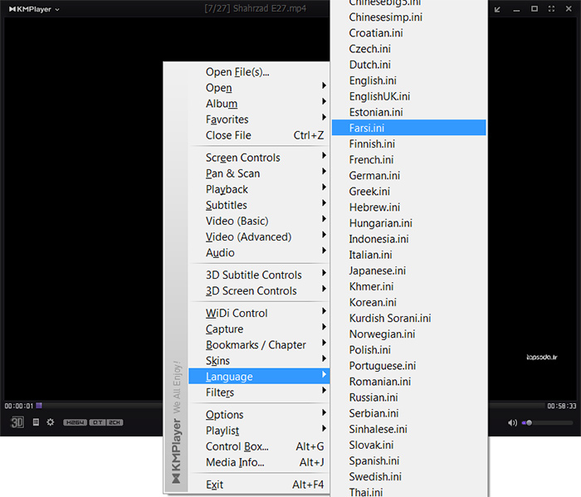Open WiDi Control submenu

[x=259, y=314]
